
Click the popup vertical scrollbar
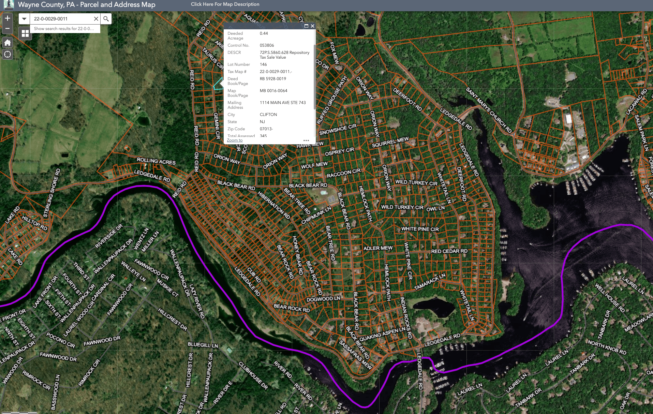tap(314, 77)
